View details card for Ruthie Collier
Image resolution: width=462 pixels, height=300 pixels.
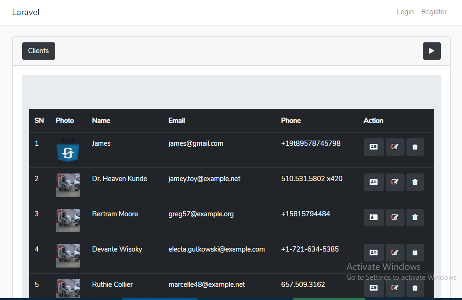(373, 288)
